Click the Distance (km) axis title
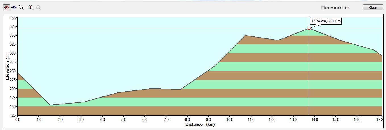Image resolution: width=386 pixels, height=130 pixels. tap(200, 124)
